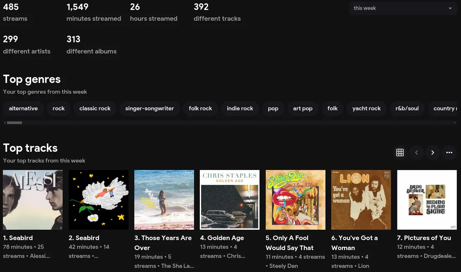Select the alternative genre chip

(23, 109)
